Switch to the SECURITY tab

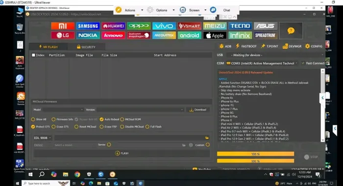point(86,47)
